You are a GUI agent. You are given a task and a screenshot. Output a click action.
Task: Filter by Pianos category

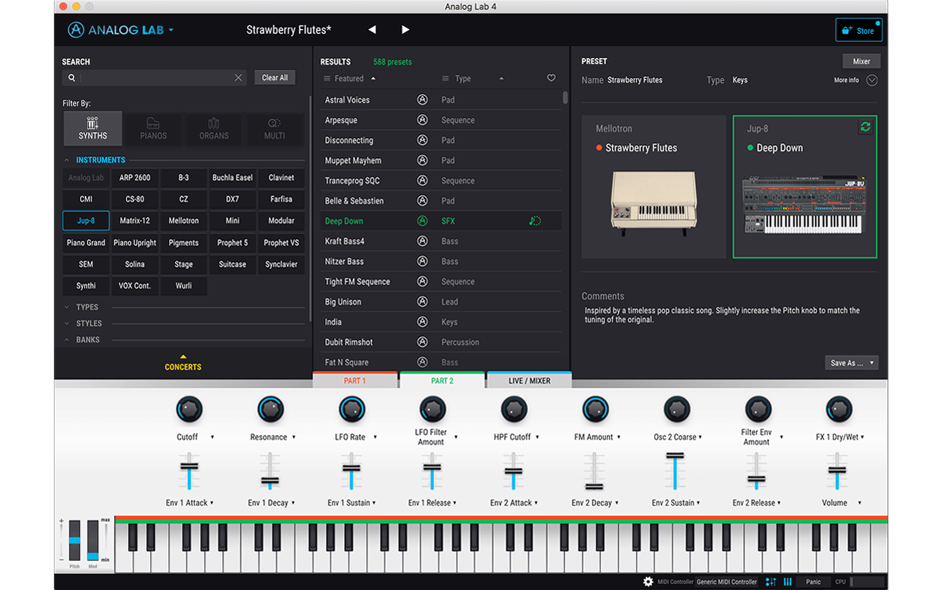(153, 129)
